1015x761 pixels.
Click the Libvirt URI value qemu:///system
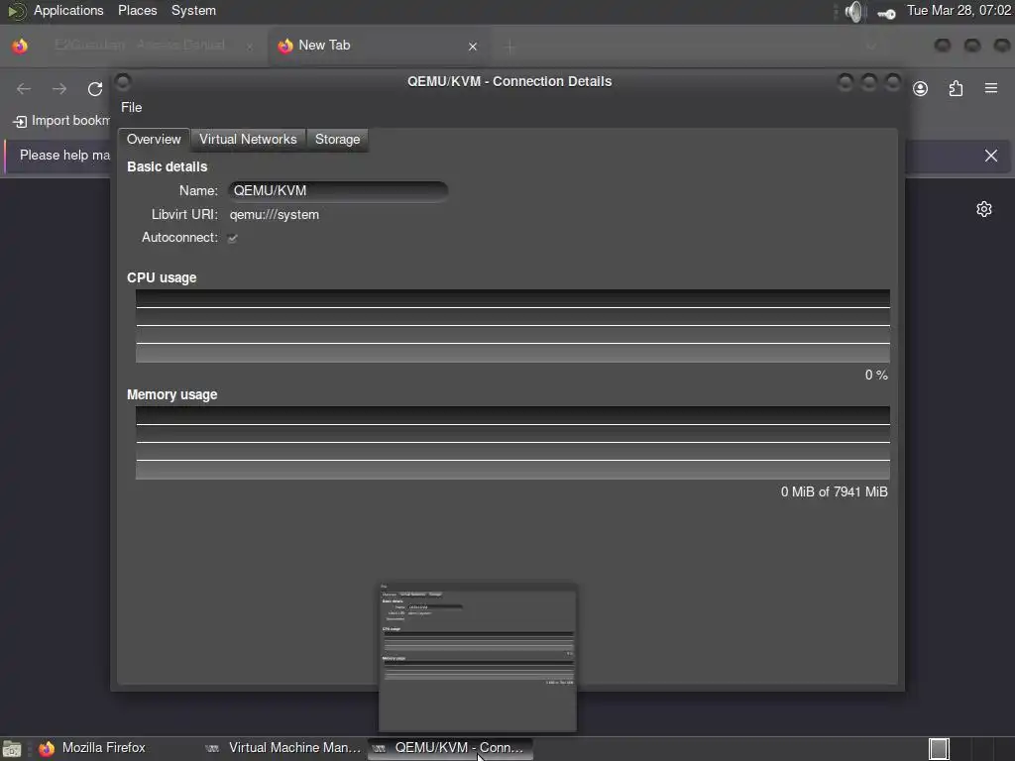[275, 215]
